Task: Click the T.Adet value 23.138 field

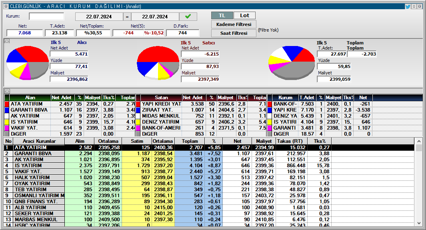Action: tap(60, 33)
